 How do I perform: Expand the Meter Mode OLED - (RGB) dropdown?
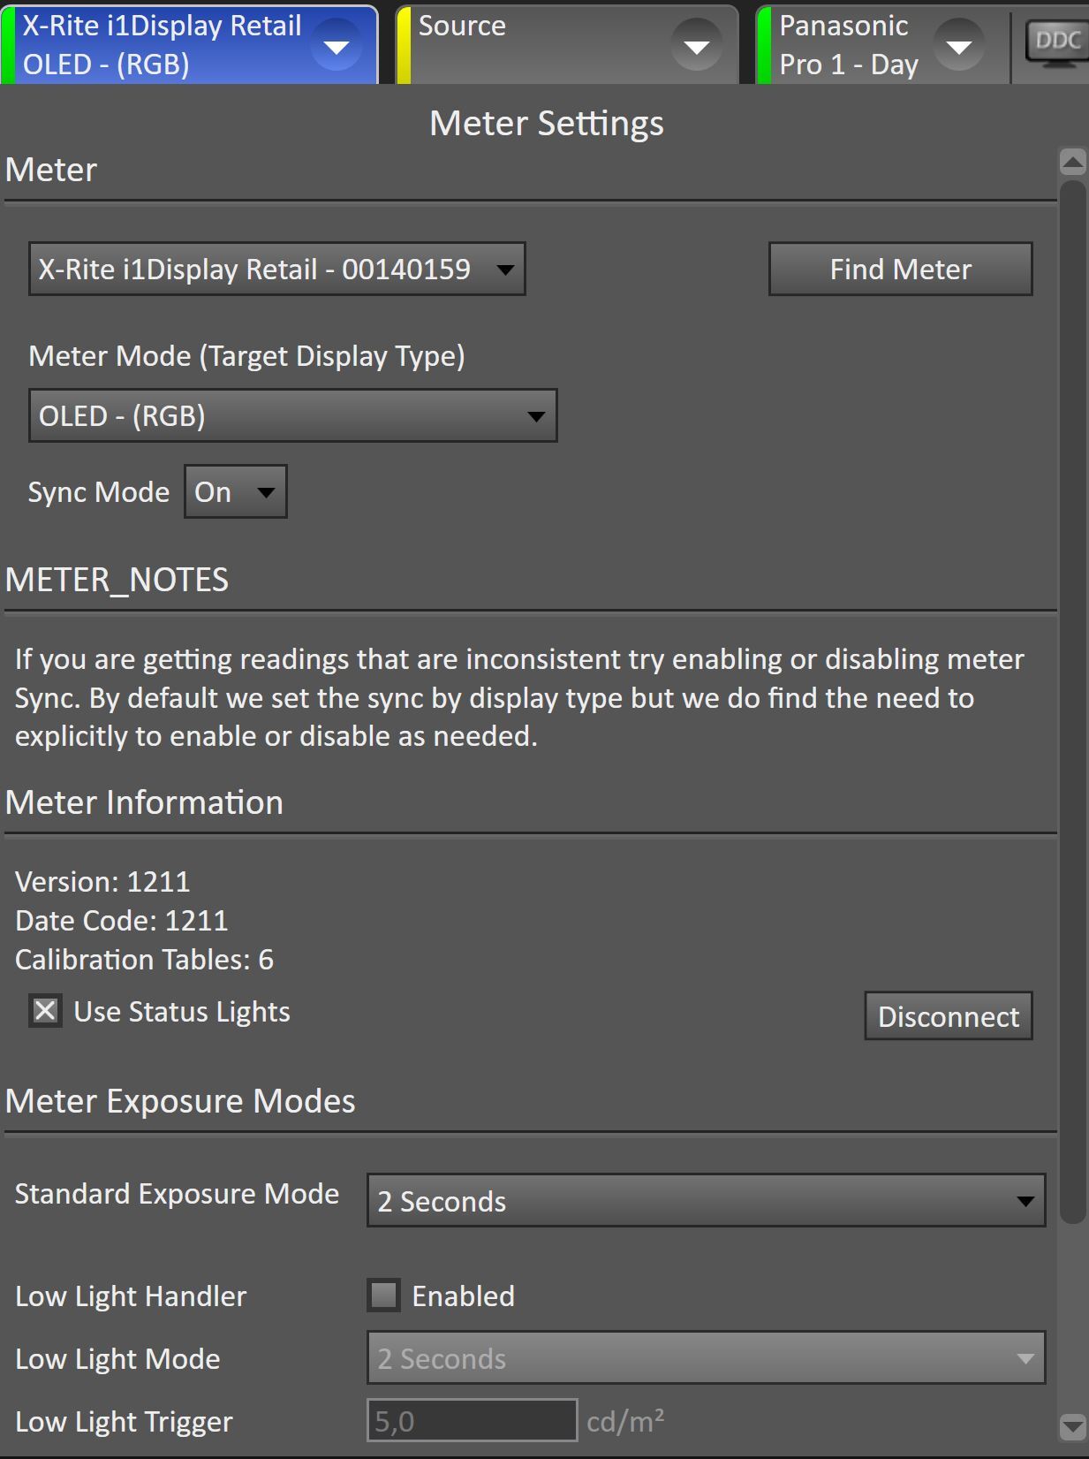click(x=292, y=415)
